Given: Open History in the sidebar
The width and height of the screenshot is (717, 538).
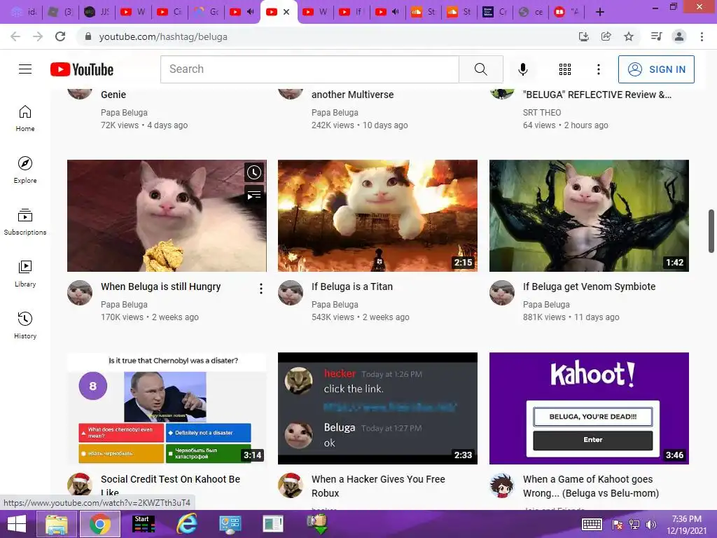Looking at the screenshot, I should pos(25,325).
